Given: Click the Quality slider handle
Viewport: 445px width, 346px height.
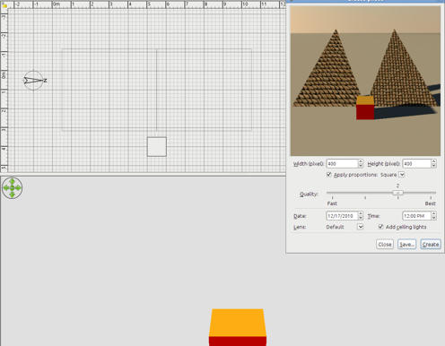Looking at the screenshot, I should [397, 193].
